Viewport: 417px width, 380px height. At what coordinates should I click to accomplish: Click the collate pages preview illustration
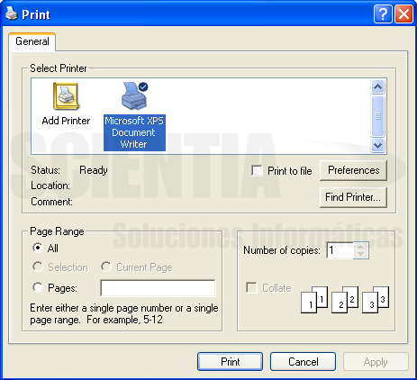345,300
